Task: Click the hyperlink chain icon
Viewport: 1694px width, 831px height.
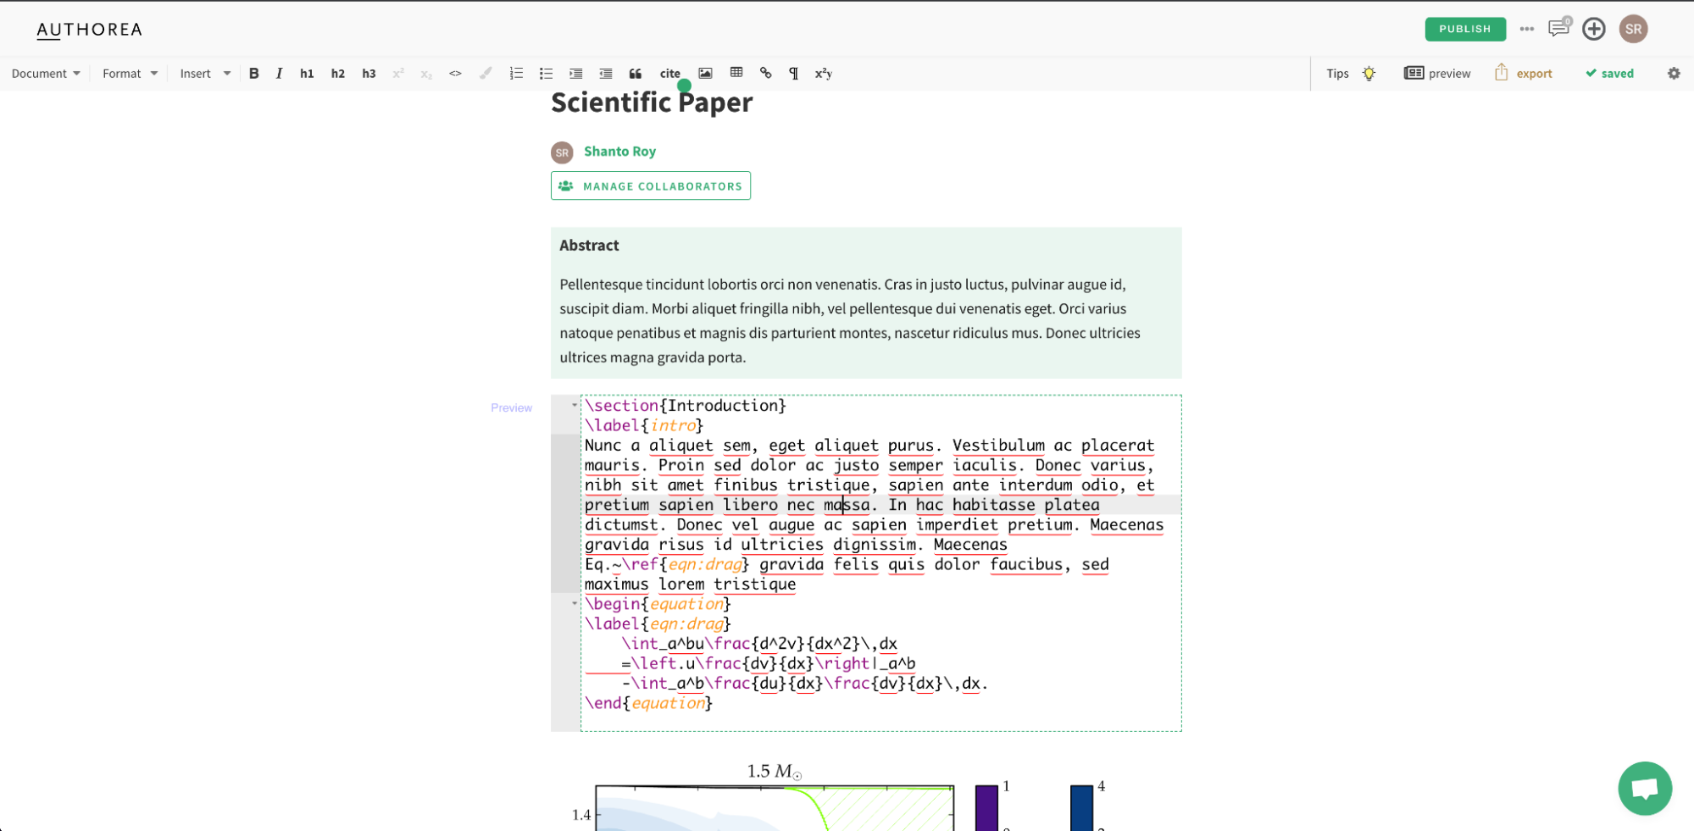Action: tap(766, 74)
